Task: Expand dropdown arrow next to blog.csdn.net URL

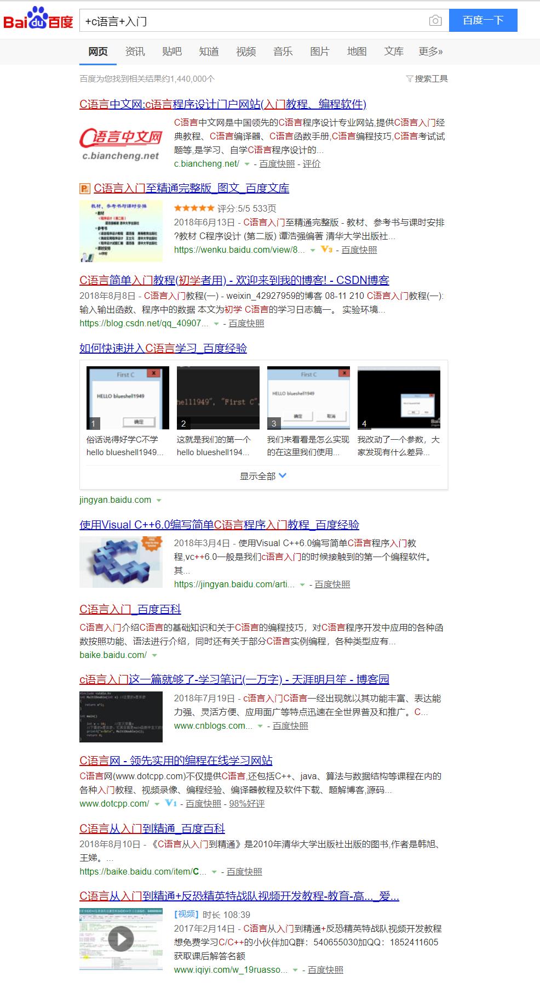Action: tap(216, 324)
